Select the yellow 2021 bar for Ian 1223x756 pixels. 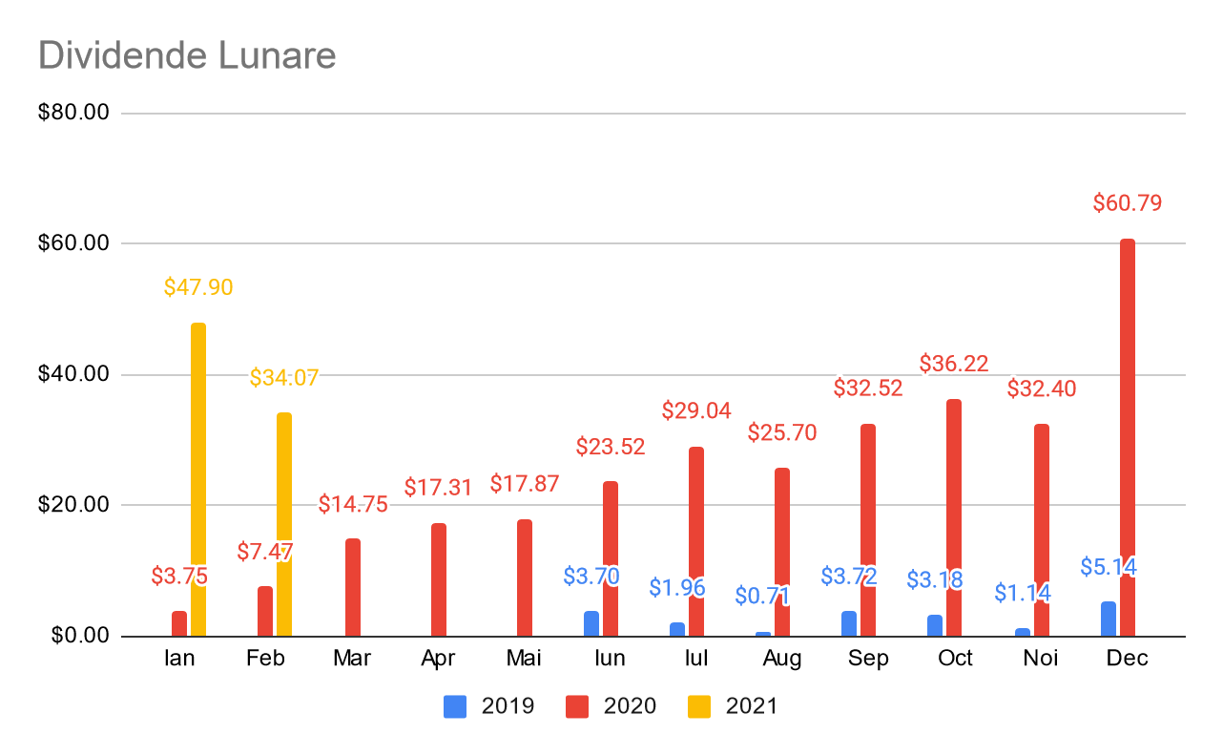tap(198, 479)
